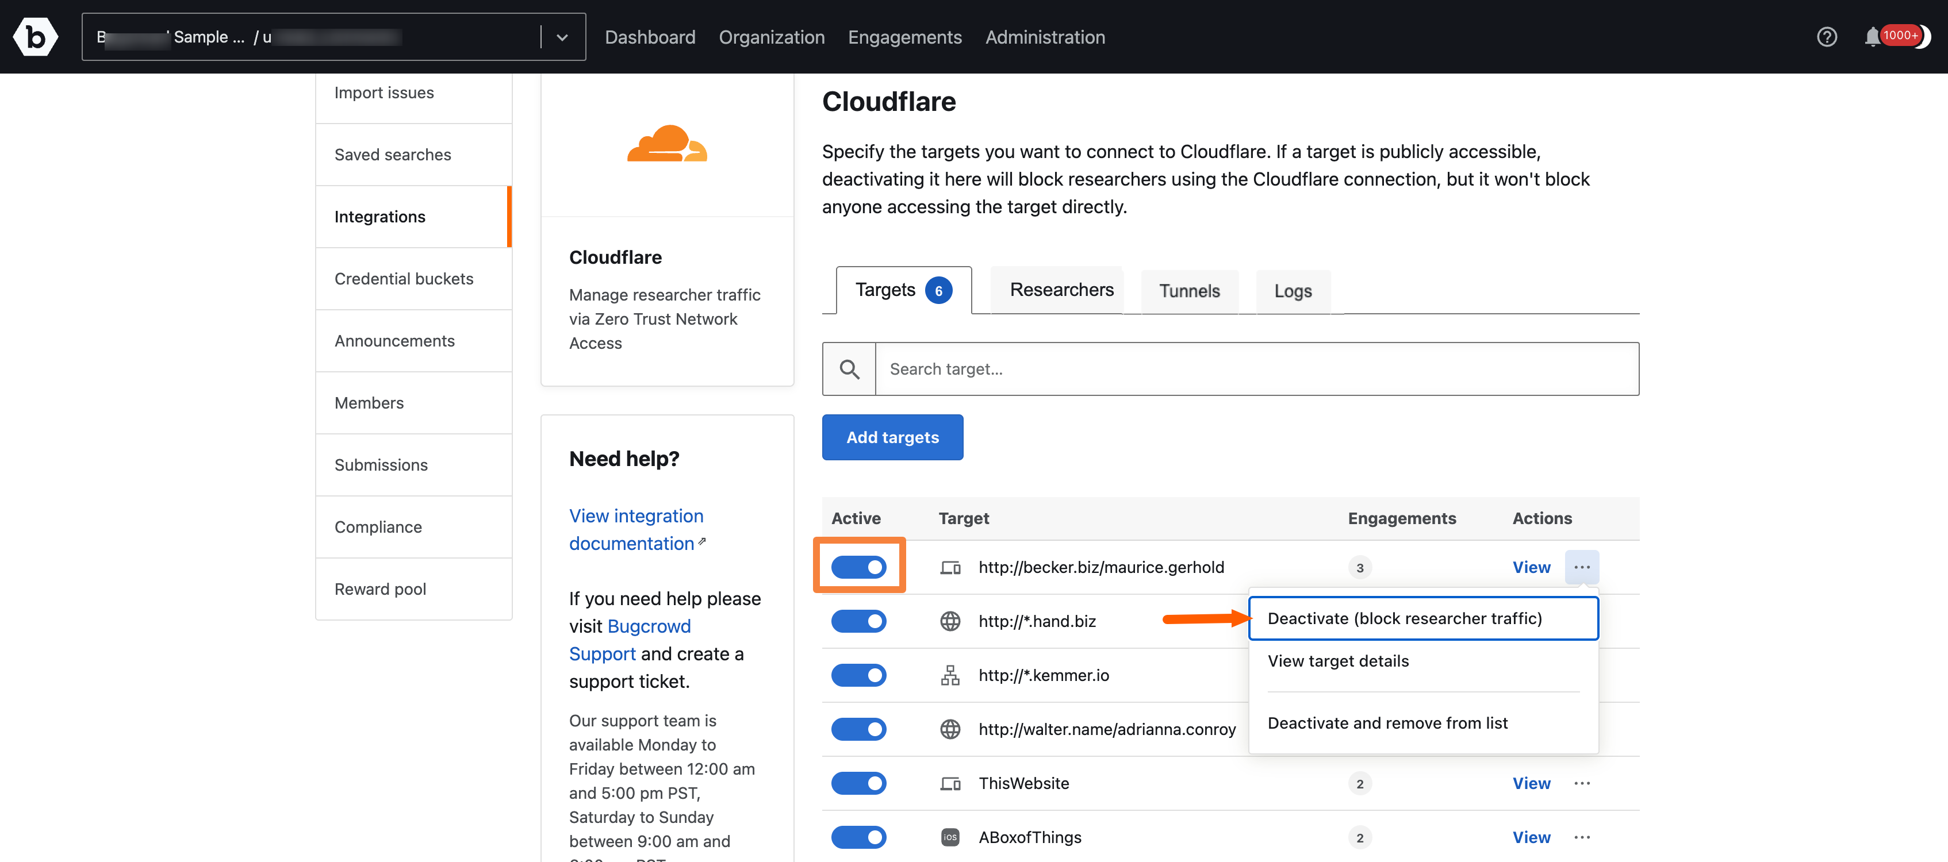Viewport: 1948px width, 862px height.
Task: Open the Engagements menu
Action: point(904,37)
